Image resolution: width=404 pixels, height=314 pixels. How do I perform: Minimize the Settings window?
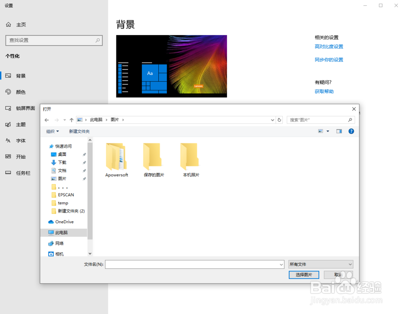coord(365,5)
